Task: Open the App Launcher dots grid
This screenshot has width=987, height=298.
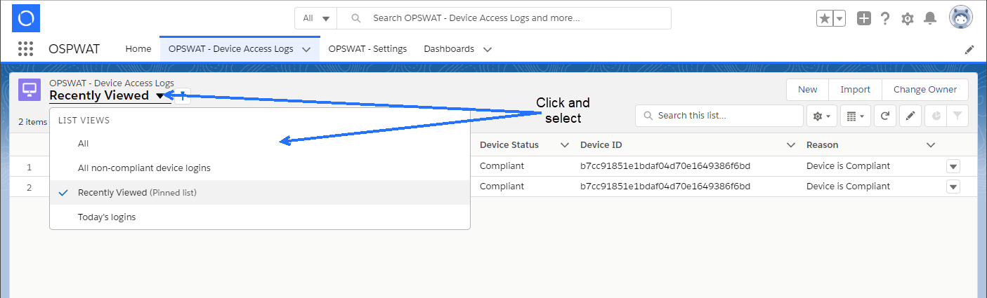Action: tap(25, 48)
